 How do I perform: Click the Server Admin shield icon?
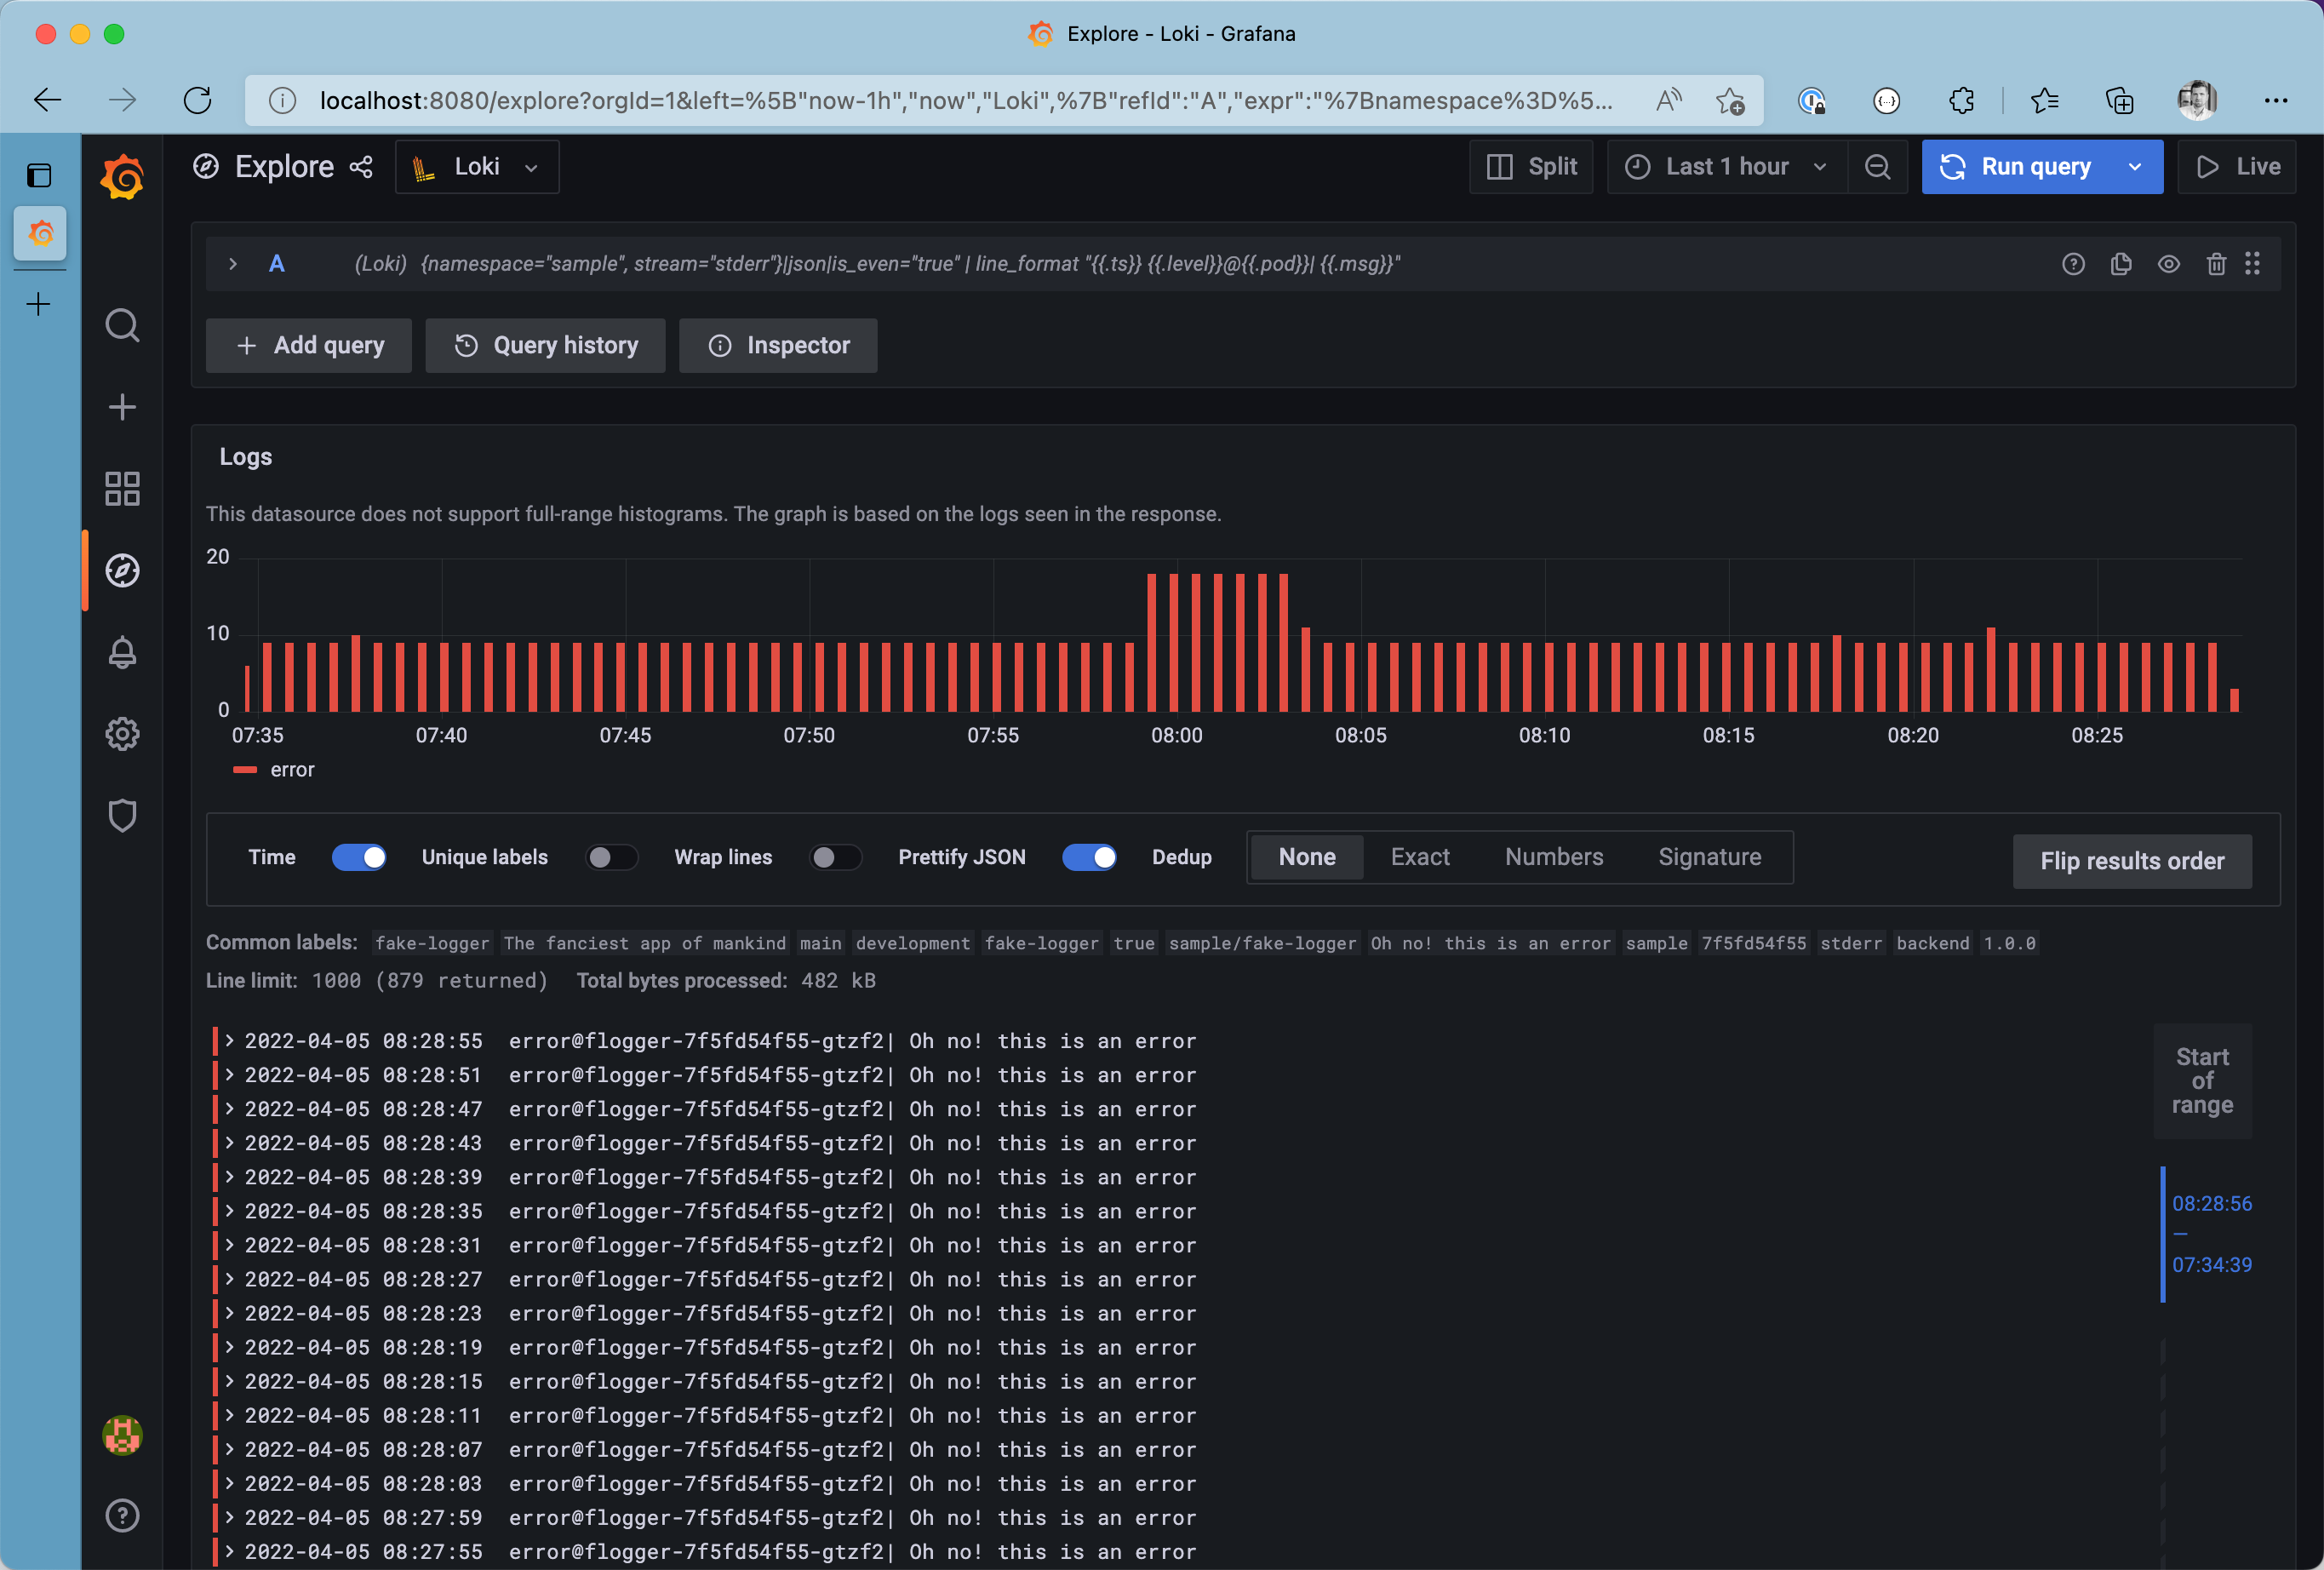pos(122,816)
